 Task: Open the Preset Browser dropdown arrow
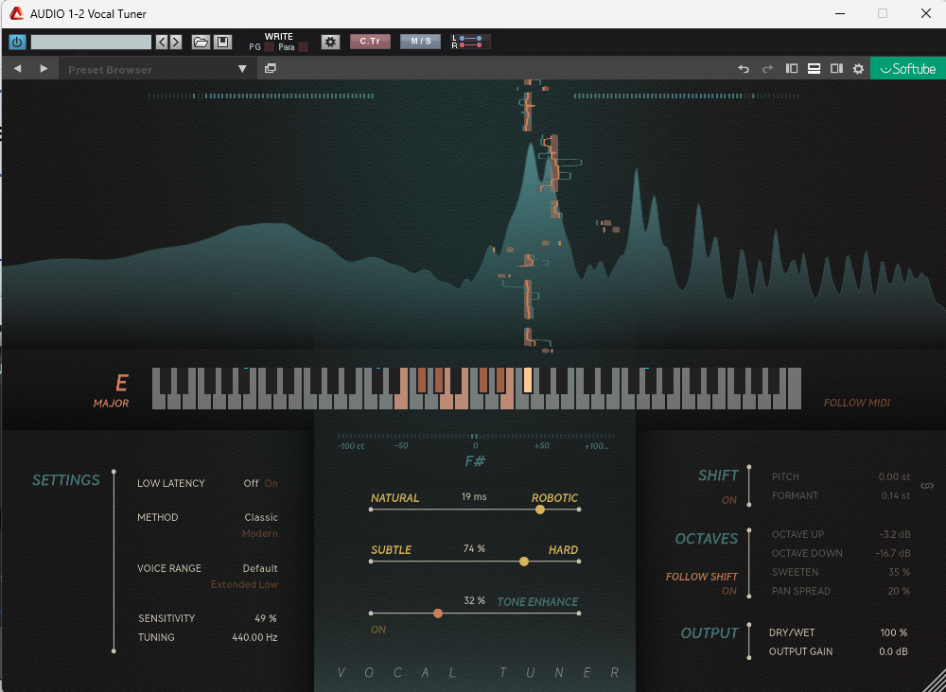tap(242, 69)
